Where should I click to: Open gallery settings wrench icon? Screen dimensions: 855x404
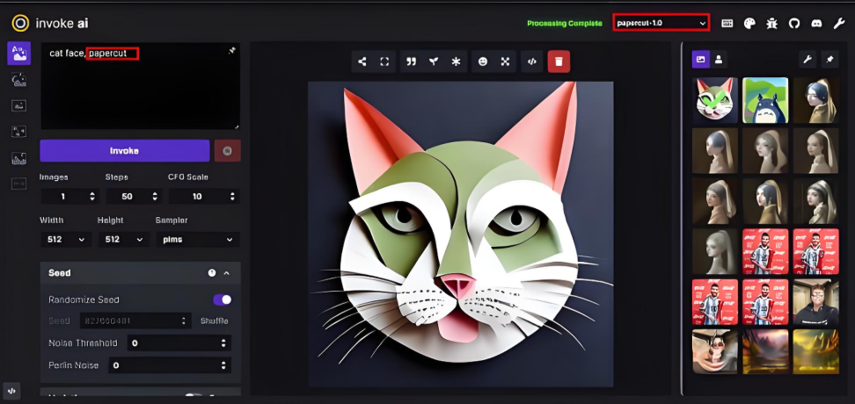807,60
